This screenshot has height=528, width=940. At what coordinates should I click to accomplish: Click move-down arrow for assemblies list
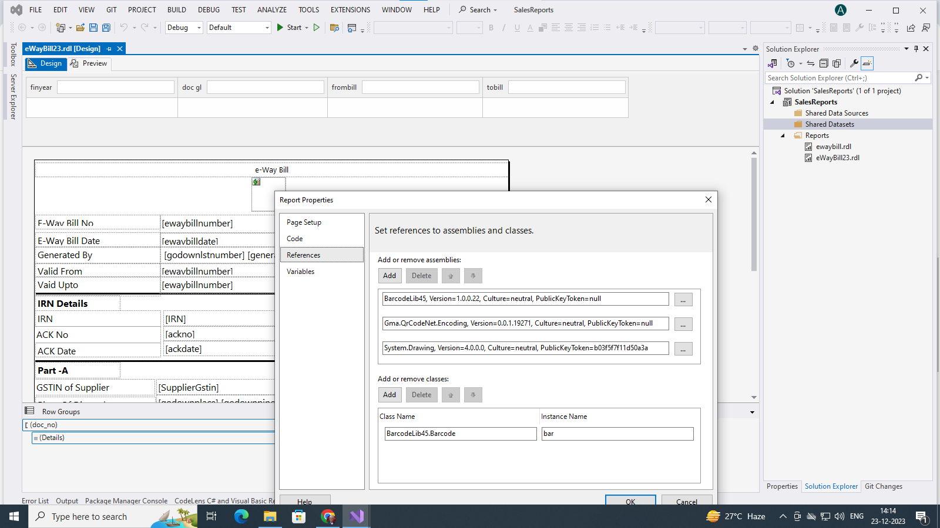pyautogui.click(x=473, y=276)
